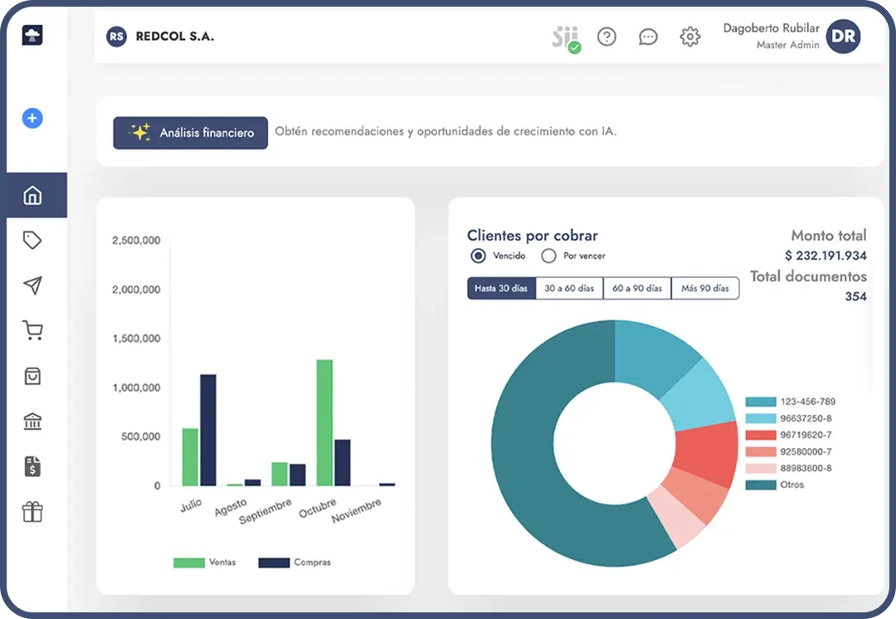Open the Más 90 días tab
This screenshot has height=619, width=896.
click(705, 288)
